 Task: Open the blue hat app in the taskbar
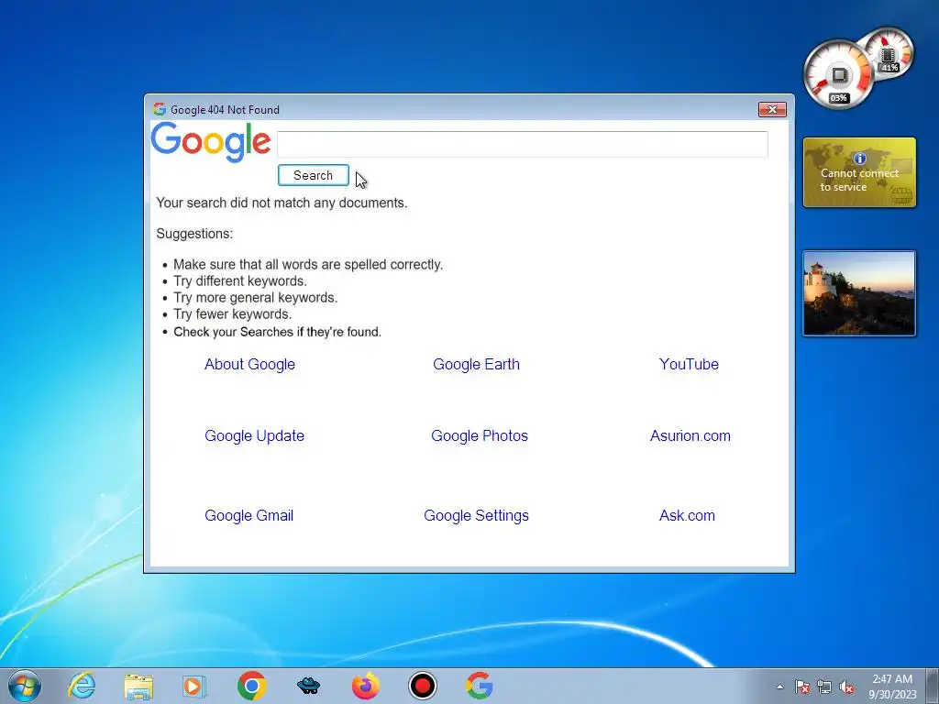pos(308,686)
